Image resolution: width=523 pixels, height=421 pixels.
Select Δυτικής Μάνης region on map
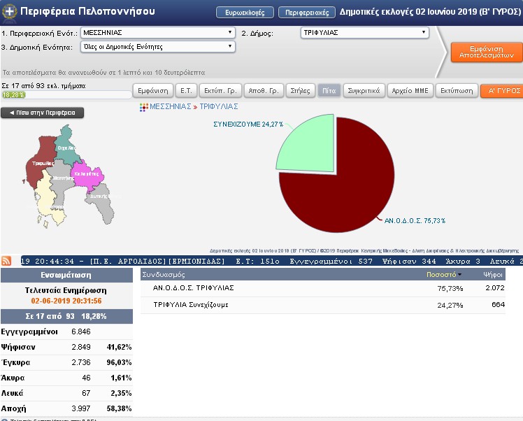point(101,204)
